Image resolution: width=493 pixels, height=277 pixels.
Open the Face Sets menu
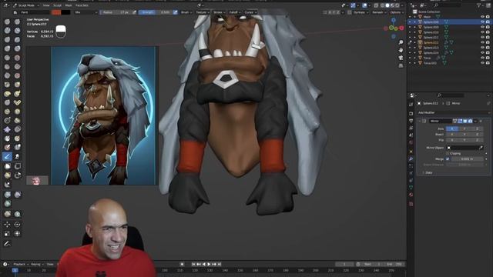coord(82,5)
